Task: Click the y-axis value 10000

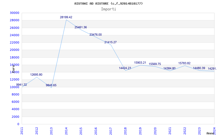Action: click(x=14, y=87)
